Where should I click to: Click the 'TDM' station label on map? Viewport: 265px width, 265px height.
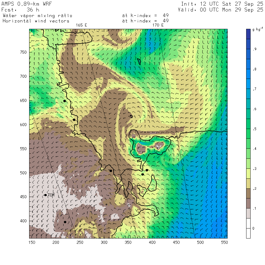pyautogui.click(x=51, y=195)
